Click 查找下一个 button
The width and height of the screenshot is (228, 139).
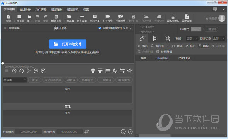click(160, 46)
